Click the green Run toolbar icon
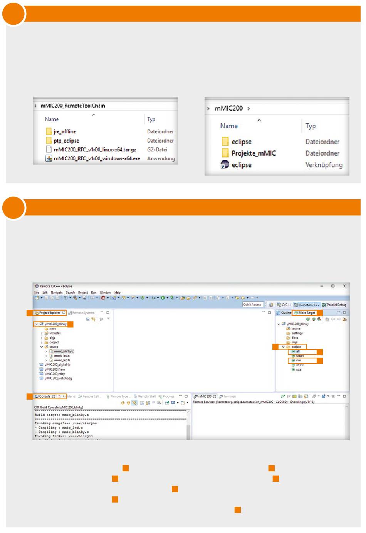The image size is (366, 533). (163, 298)
